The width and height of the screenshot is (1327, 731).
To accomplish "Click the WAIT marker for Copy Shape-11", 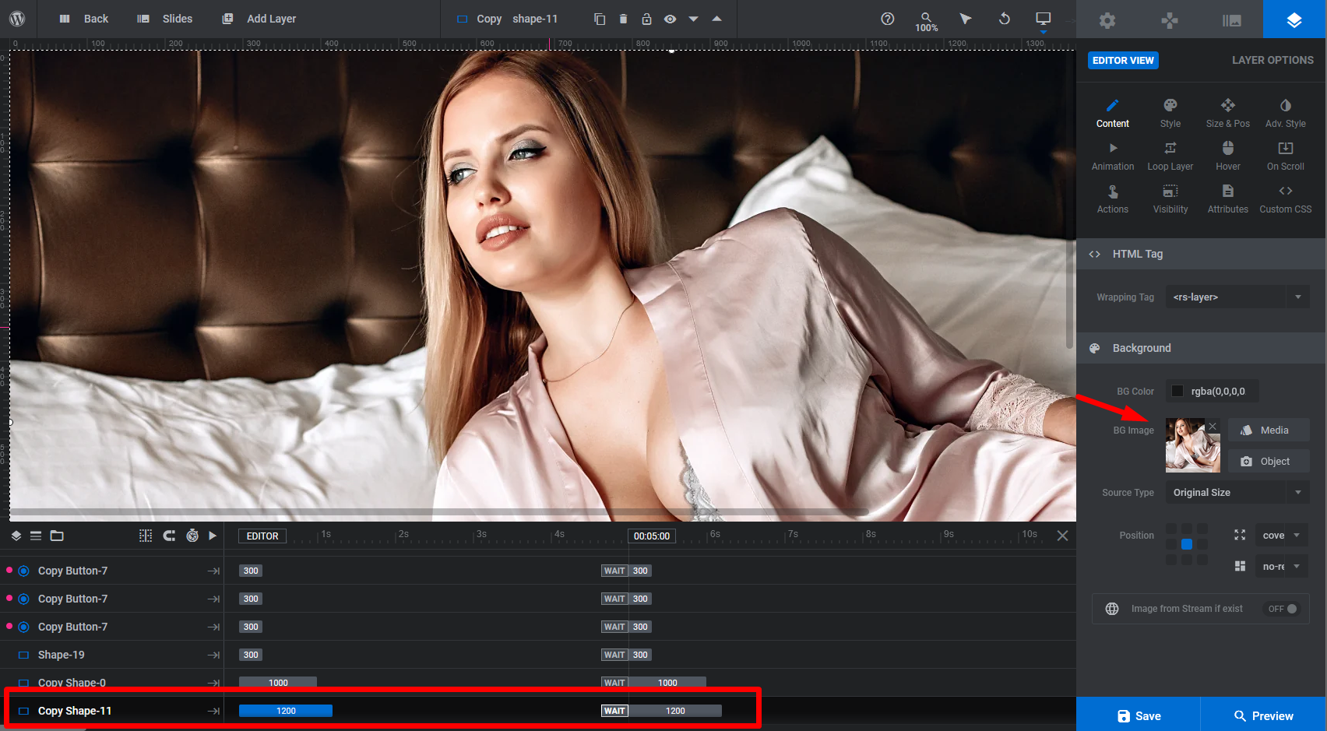I will [x=614, y=711].
